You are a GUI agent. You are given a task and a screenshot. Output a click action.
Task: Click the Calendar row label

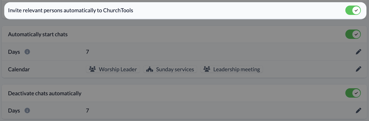(19, 69)
